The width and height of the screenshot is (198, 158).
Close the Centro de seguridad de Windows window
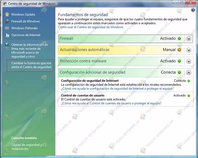(x=191, y=2)
